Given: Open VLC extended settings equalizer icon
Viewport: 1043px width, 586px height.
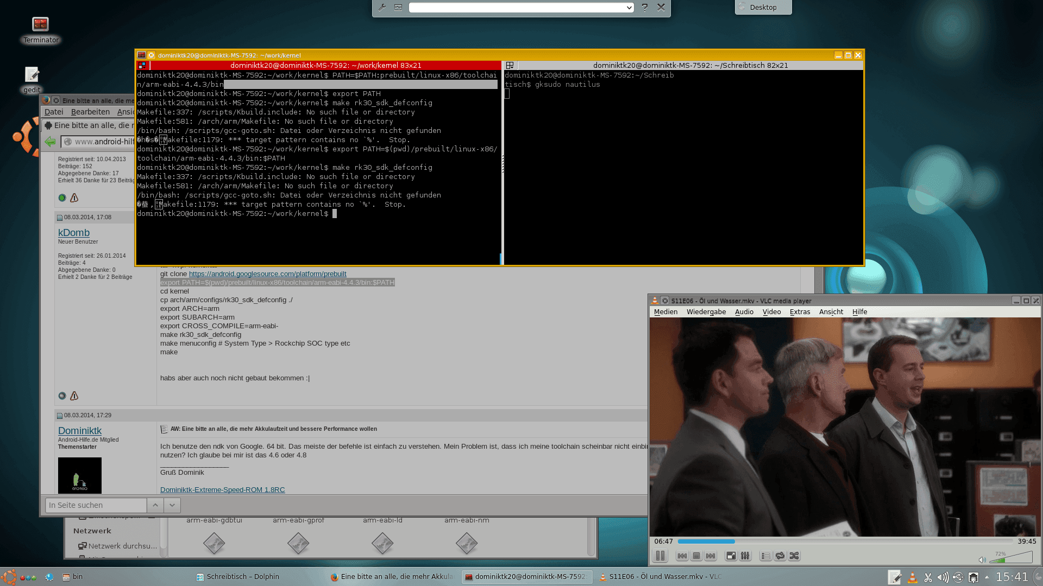Looking at the screenshot, I should [745, 556].
